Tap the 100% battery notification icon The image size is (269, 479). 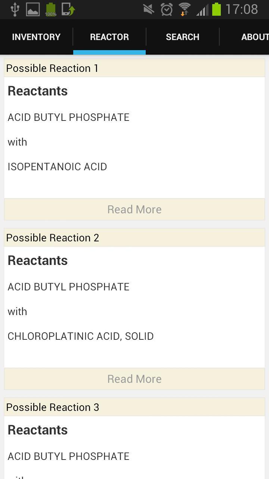[50, 9]
